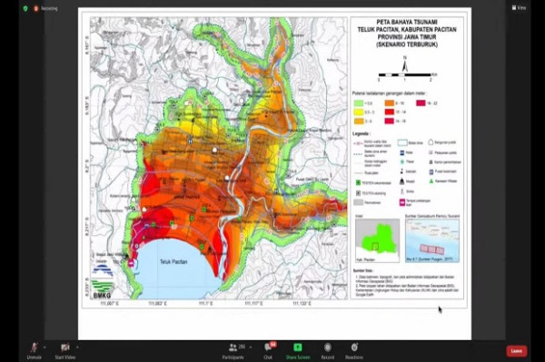This screenshot has height=362, width=545.
Task: Click the gray Permukiman legend swatch
Action: tap(359, 202)
